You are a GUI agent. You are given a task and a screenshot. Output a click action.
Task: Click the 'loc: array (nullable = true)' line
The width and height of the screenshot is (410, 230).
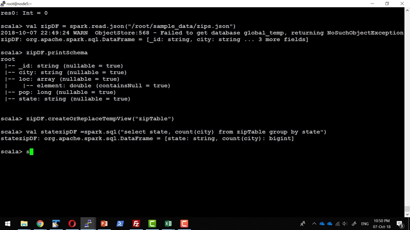click(62, 79)
